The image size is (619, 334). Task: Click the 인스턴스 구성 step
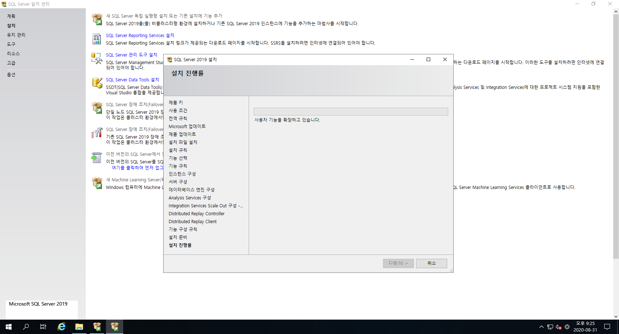coord(182,174)
